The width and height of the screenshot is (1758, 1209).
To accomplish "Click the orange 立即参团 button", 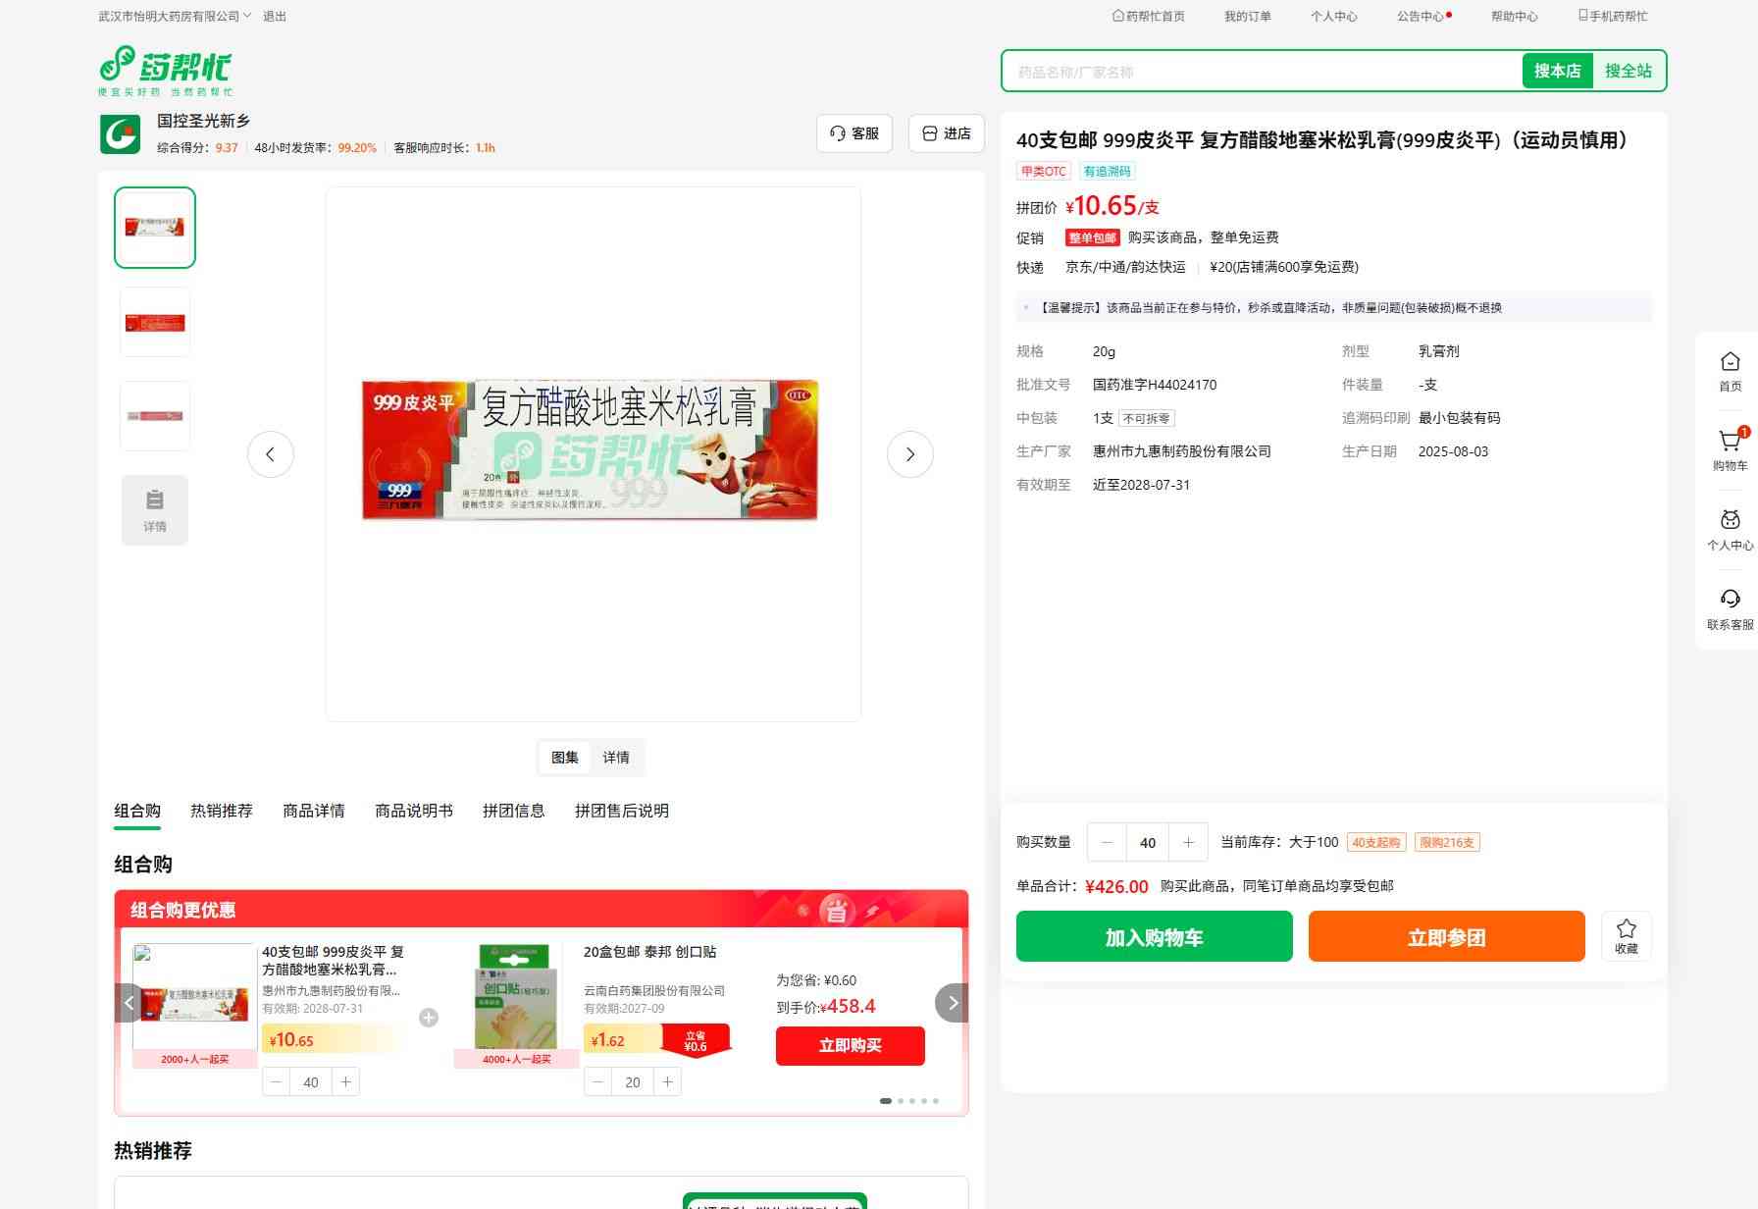I will click(x=1447, y=936).
